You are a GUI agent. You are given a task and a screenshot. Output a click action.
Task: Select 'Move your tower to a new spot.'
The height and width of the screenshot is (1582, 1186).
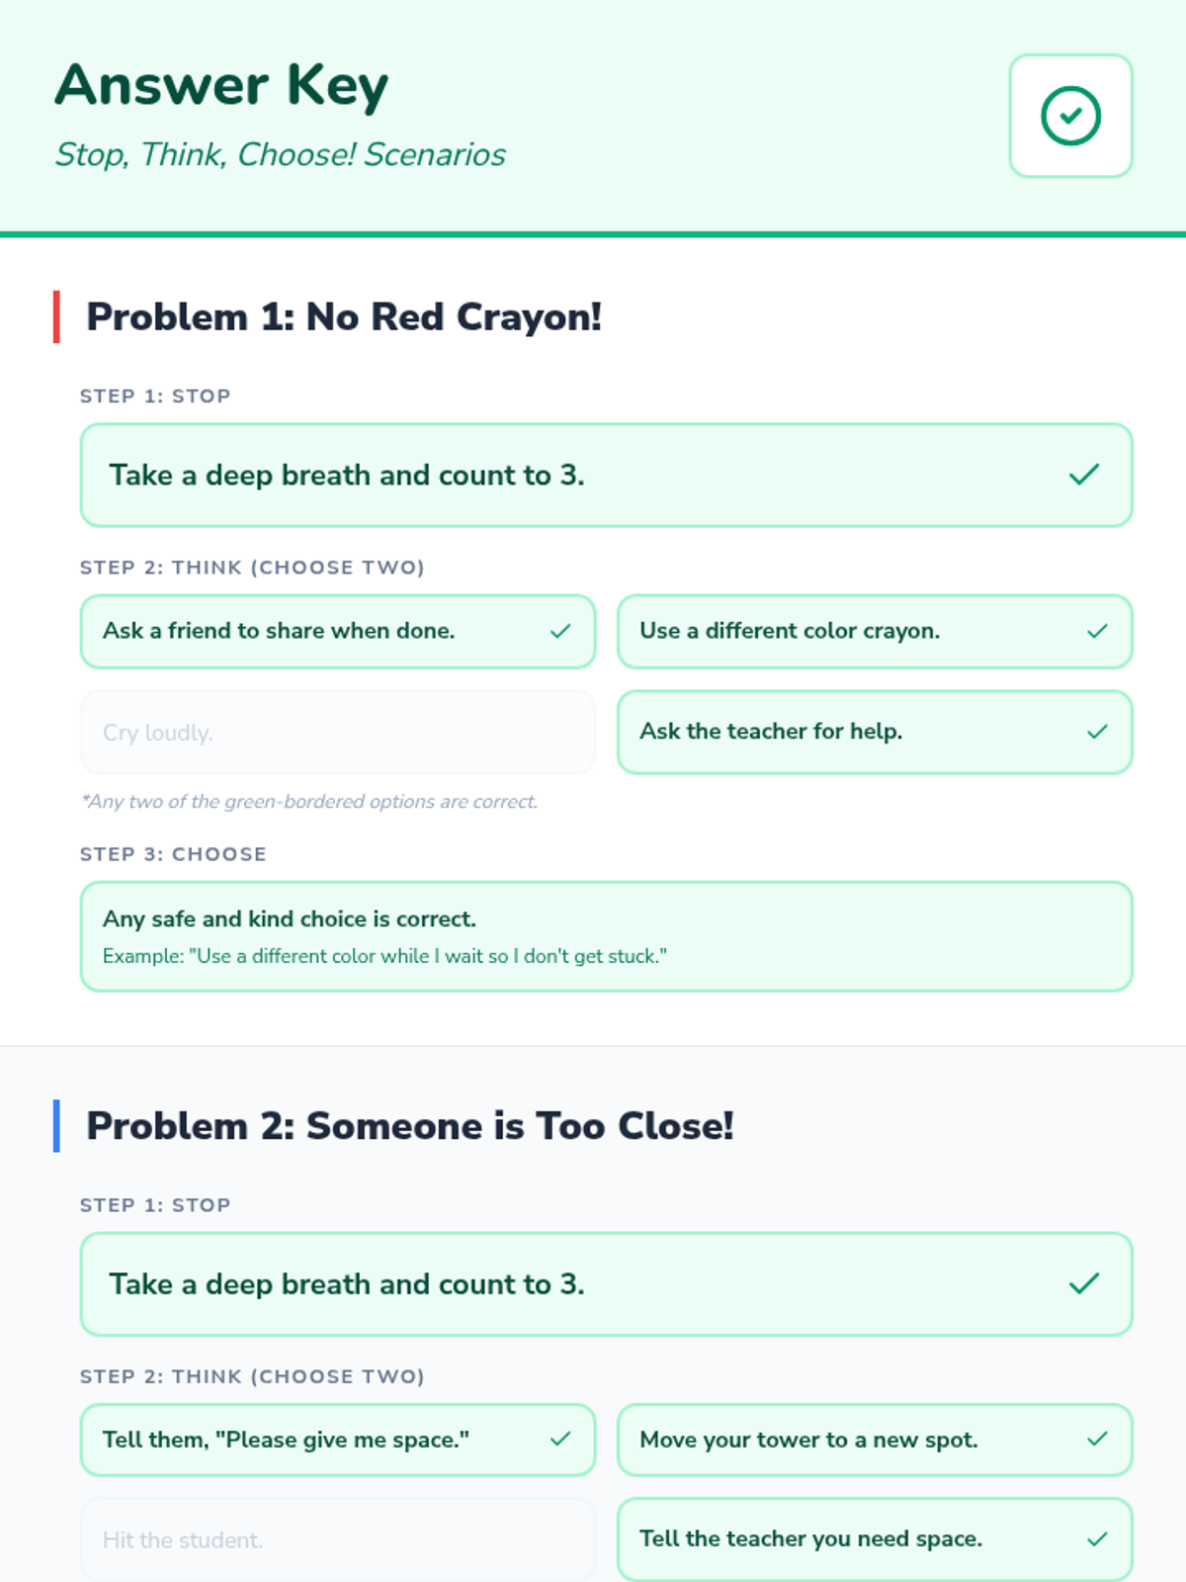pos(808,1440)
